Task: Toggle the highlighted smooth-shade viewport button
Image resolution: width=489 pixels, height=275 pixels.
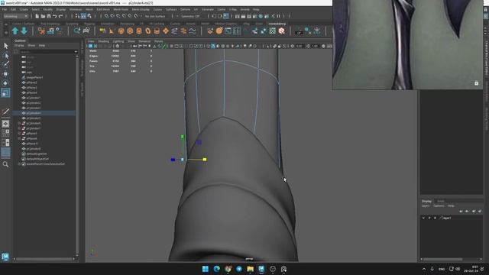Action: click(213, 46)
